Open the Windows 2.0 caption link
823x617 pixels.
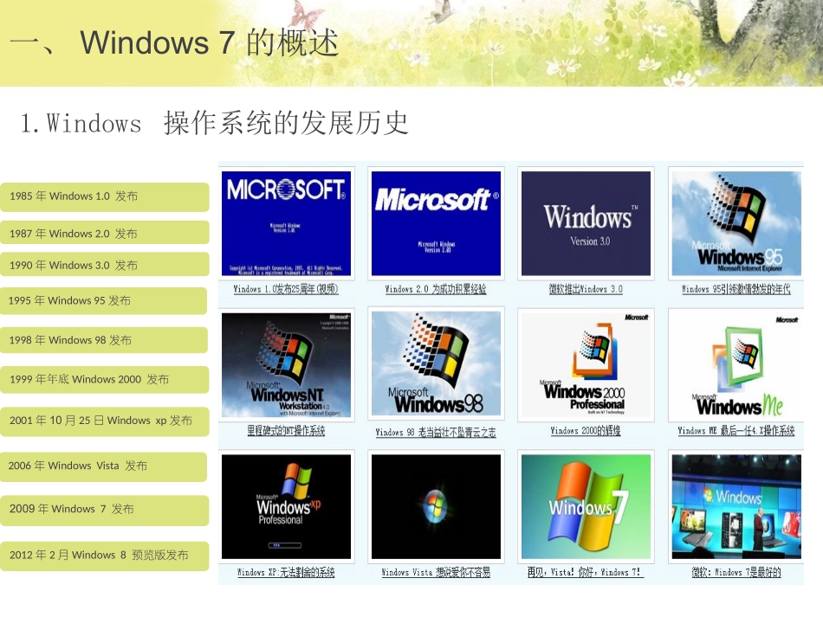click(436, 289)
